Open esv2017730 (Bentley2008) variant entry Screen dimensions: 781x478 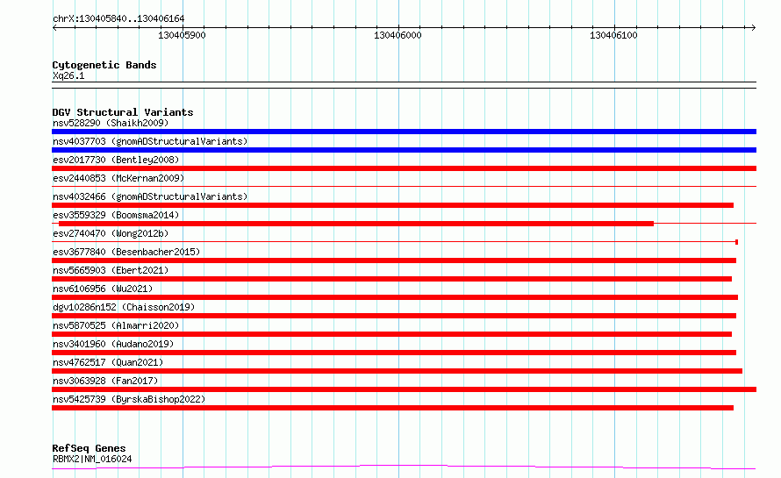116,160
